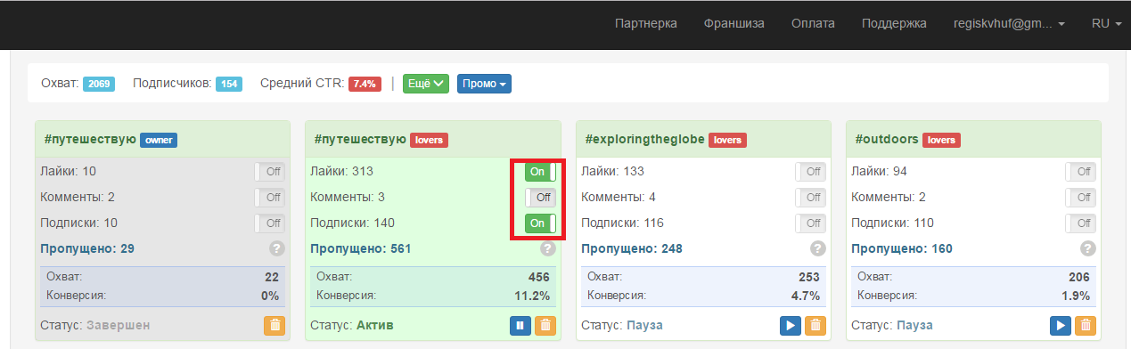Image resolution: width=1131 pixels, height=349 pixels.
Task: Click the #путешествую owner hashtag title
Action: 90,139
